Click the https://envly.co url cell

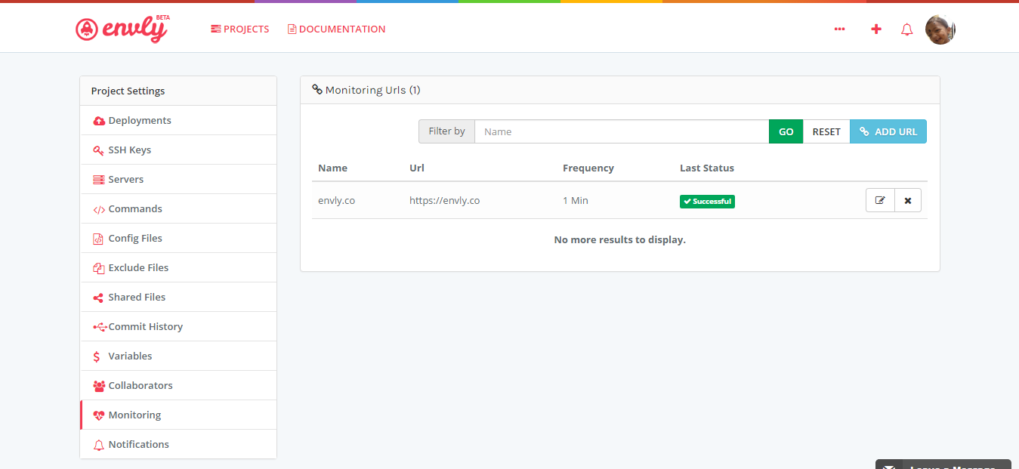click(444, 201)
